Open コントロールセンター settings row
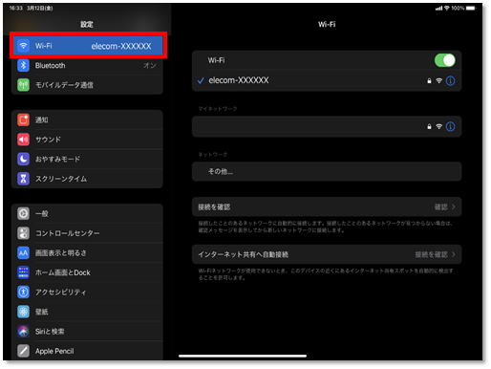Image resolution: width=491 pixels, height=369 pixels. click(87, 233)
